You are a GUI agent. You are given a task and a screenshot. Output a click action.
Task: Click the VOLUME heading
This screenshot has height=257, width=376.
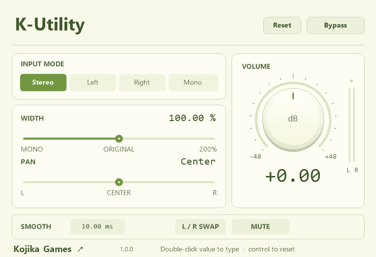[256, 66]
